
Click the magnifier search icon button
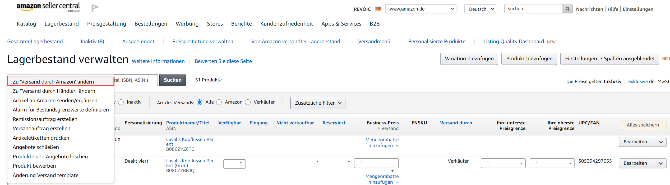point(567,9)
